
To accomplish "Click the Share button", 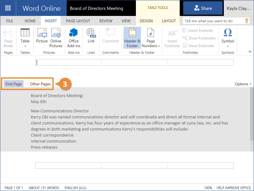I will [203, 8].
